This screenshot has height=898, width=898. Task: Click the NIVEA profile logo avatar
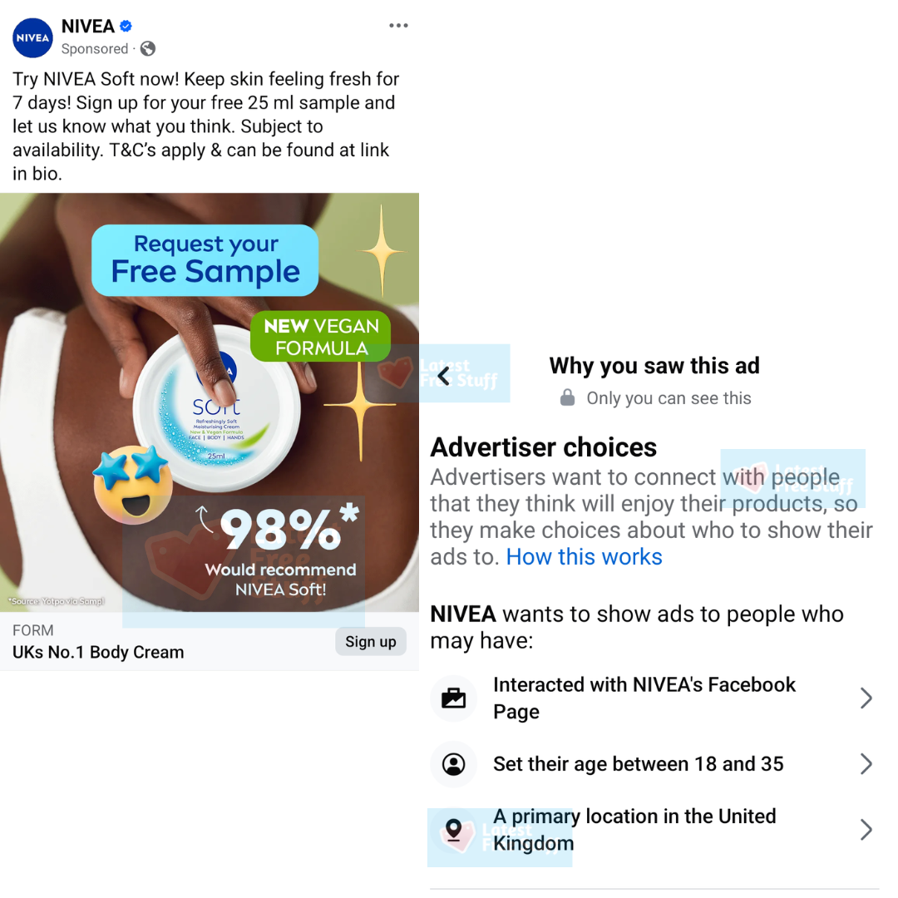(x=32, y=37)
